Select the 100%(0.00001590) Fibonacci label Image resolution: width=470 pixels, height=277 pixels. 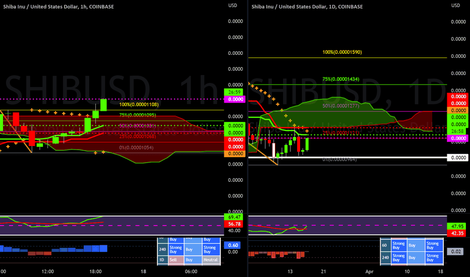[342, 52]
